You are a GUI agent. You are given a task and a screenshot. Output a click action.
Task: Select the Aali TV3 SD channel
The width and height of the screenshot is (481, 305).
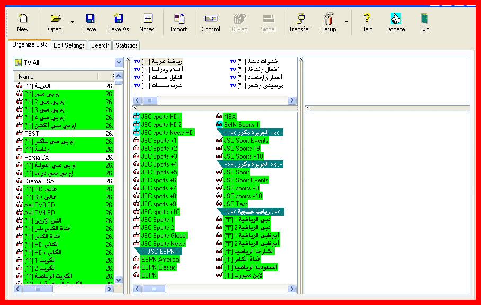point(64,205)
